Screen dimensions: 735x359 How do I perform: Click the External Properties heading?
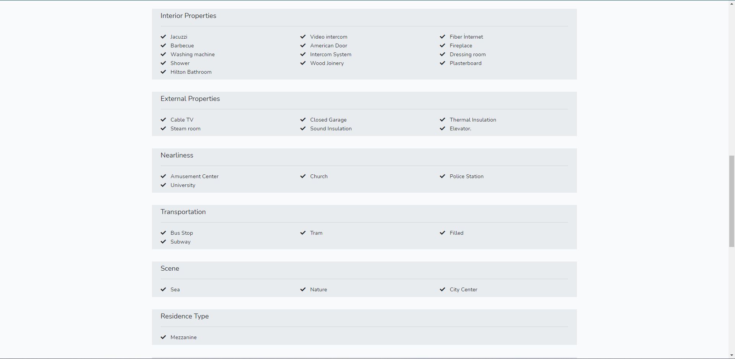(190, 99)
